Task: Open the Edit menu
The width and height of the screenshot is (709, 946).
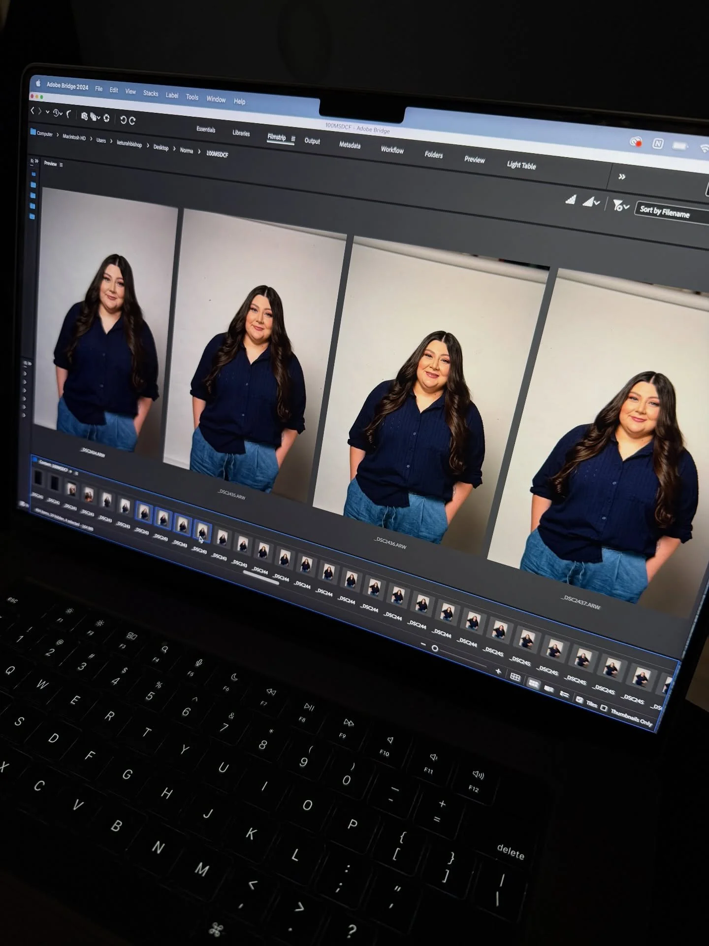Action: pyautogui.click(x=114, y=90)
